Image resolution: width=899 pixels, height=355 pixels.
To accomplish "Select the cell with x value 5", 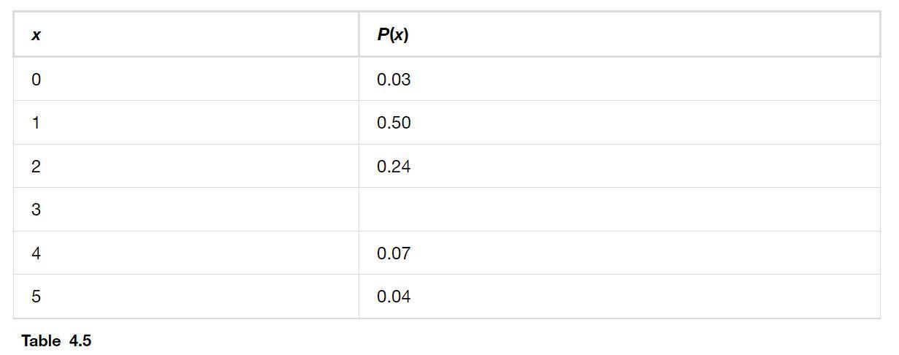I will click(186, 297).
